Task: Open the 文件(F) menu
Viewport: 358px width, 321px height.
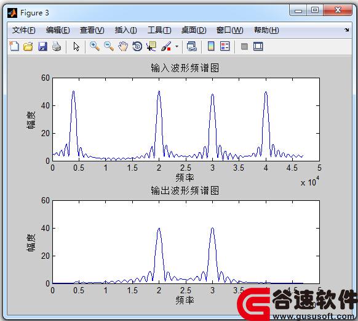Action: pyautogui.click(x=24, y=30)
